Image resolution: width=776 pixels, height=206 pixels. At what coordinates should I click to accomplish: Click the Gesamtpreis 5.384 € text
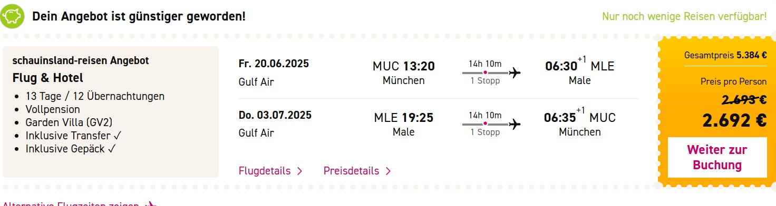[x=725, y=55]
